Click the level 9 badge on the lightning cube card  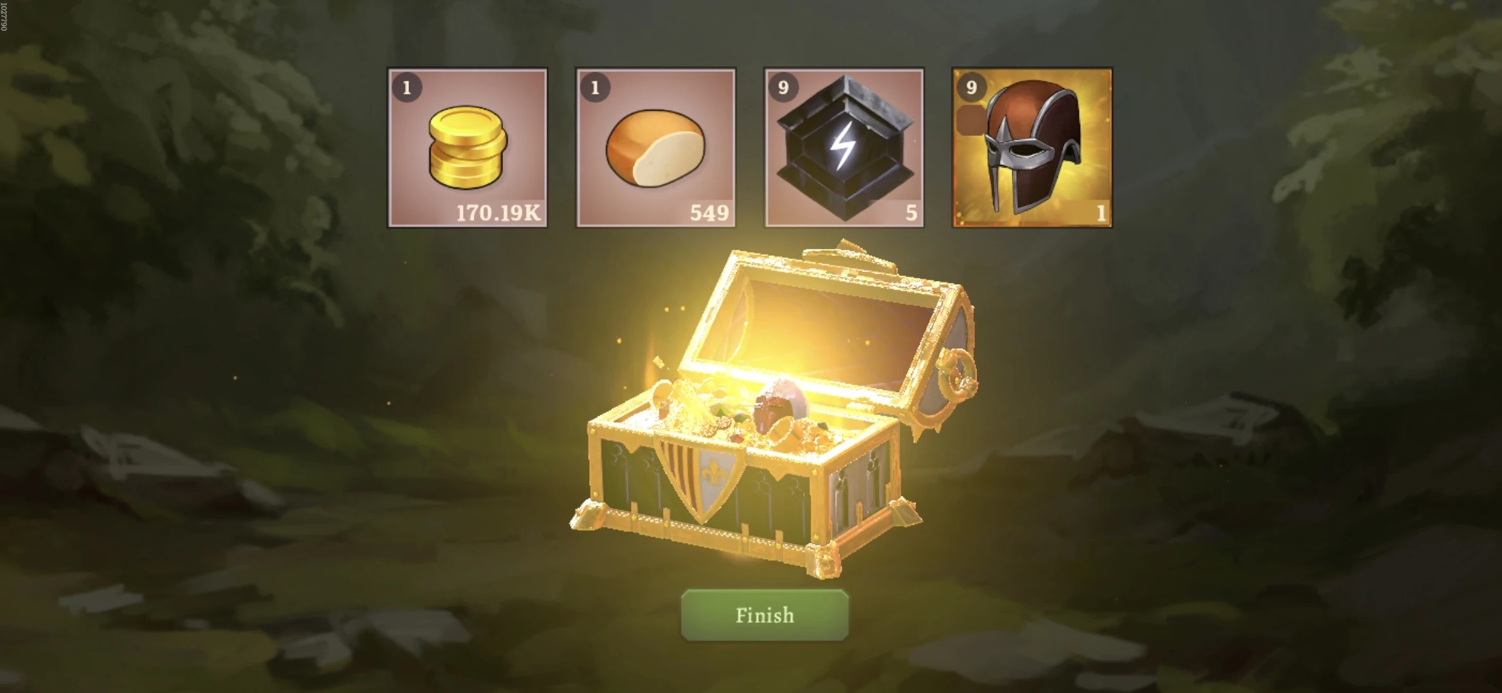click(782, 87)
